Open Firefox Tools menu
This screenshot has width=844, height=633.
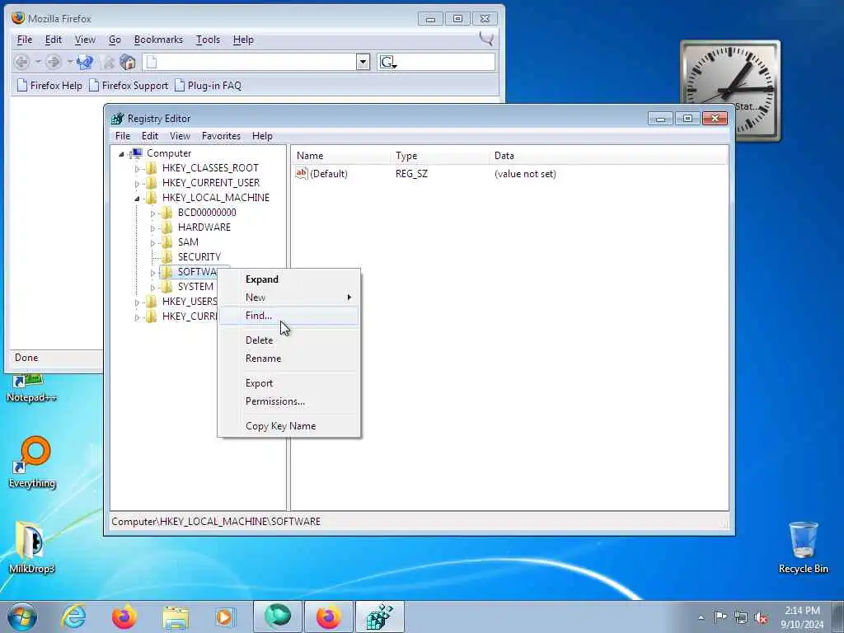point(208,40)
